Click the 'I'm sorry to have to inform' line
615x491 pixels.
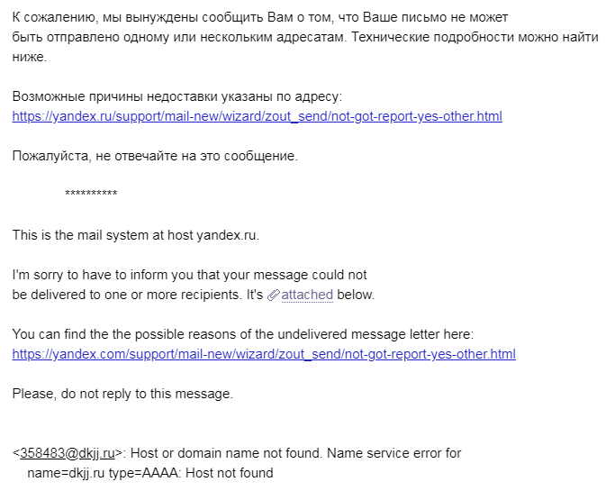click(190, 275)
